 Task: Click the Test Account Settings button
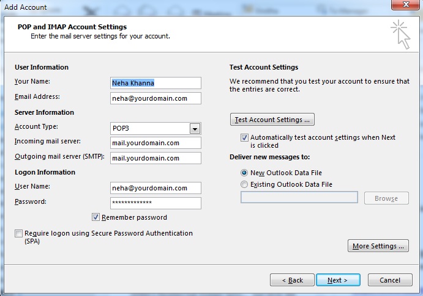coord(272,120)
